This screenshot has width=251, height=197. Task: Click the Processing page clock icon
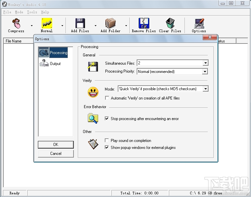pyautogui.click(x=44, y=52)
